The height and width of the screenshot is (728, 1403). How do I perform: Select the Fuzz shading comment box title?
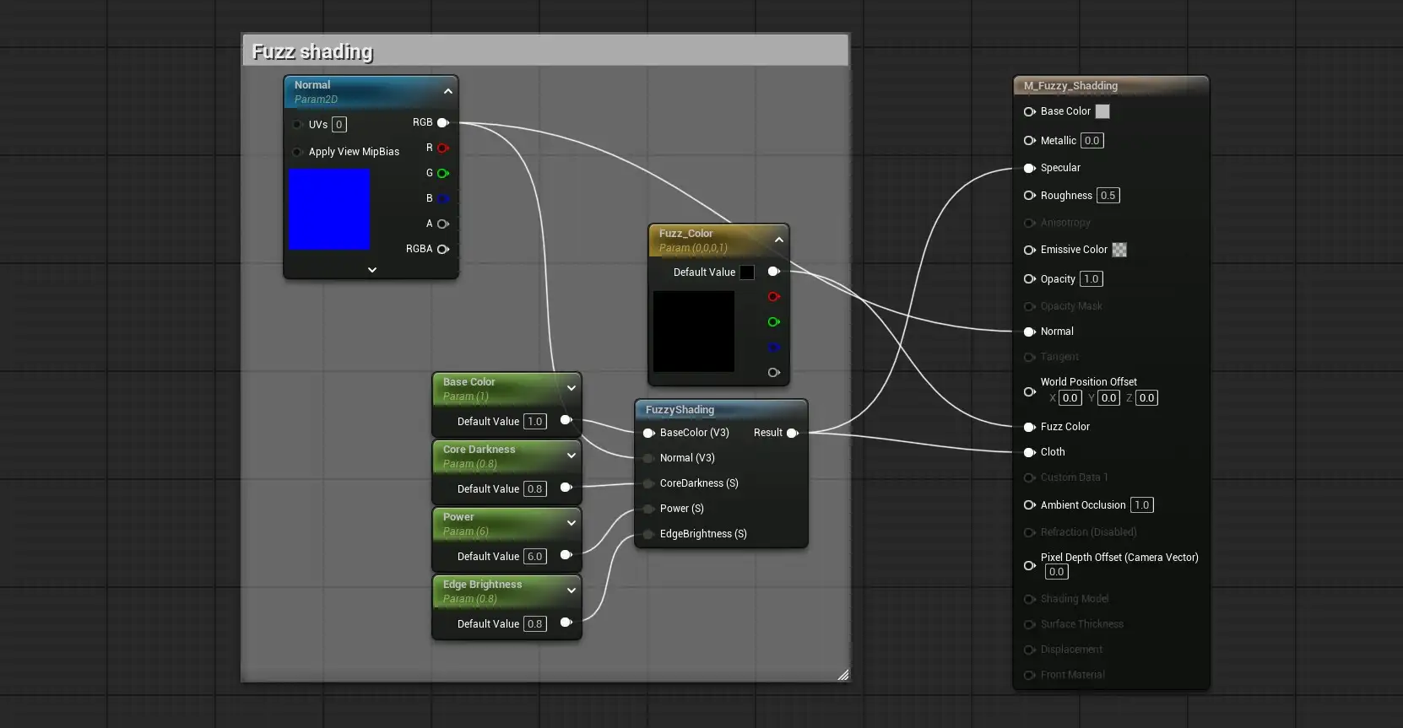pos(312,51)
